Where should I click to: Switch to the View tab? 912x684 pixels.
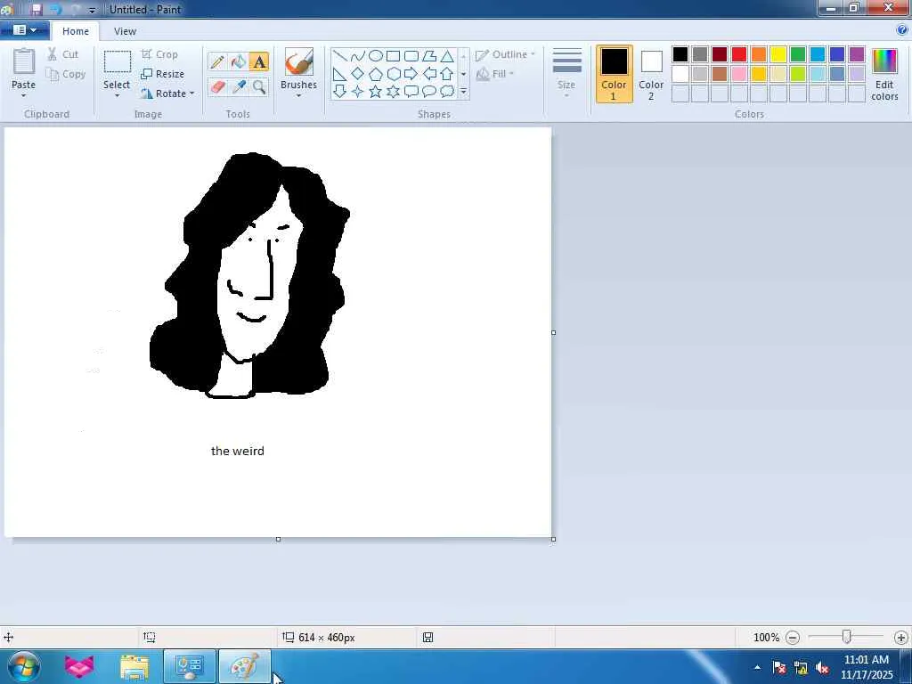point(125,31)
